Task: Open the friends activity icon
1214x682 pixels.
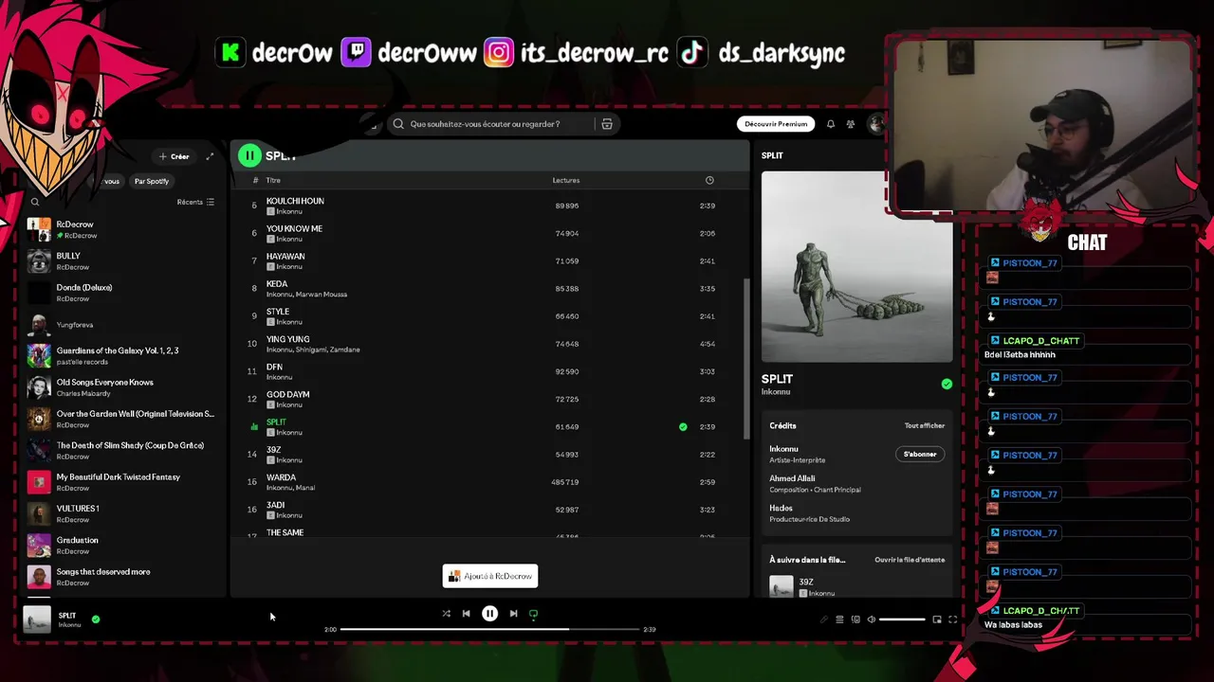Action: click(851, 124)
